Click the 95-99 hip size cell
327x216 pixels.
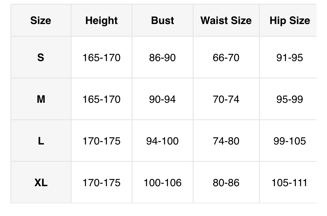[x=290, y=99]
